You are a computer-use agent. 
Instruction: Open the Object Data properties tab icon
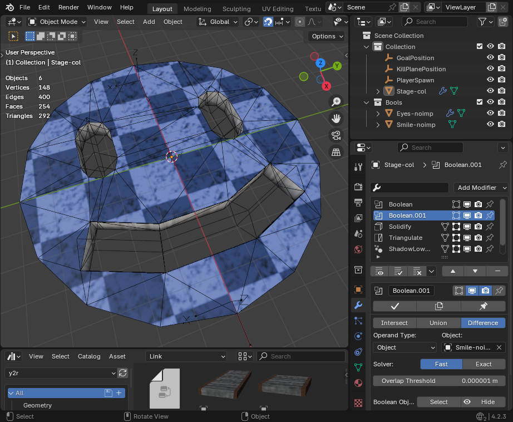coord(358,367)
